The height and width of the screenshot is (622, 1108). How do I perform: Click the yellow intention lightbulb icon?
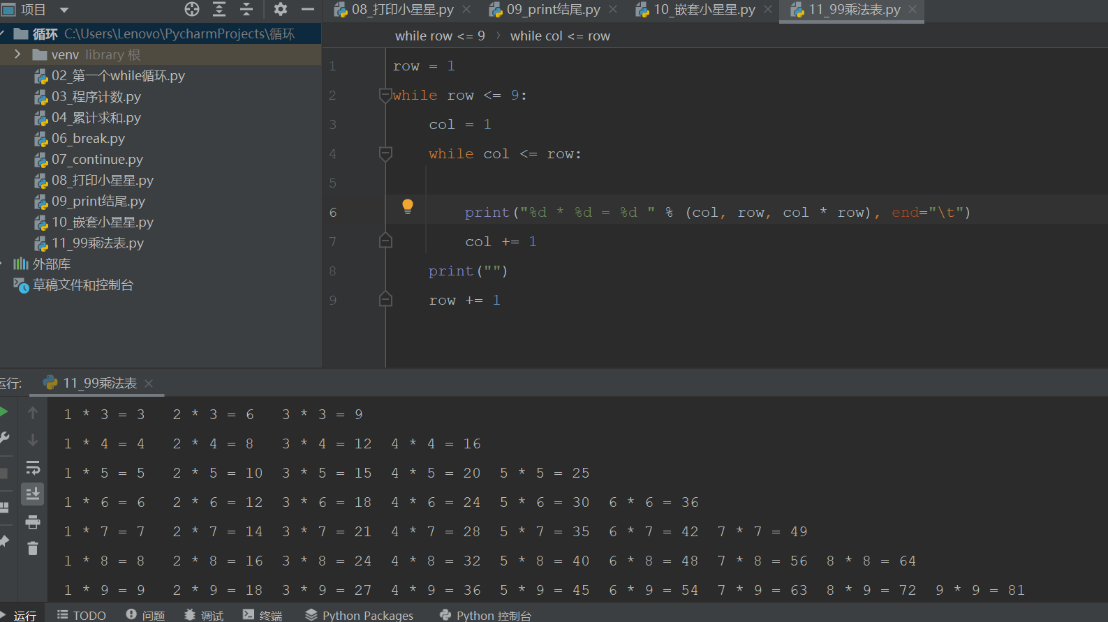tap(408, 206)
